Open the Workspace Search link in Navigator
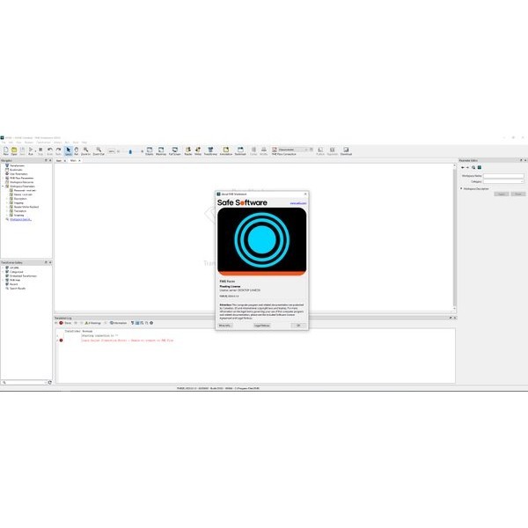528x528 pixels. pos(20,219)
